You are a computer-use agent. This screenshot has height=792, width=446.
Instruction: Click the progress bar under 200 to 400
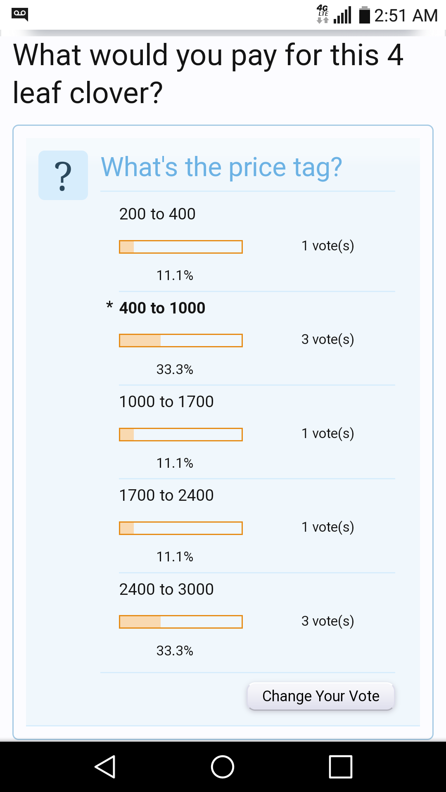pyautogui.click(x=181, y=247)
